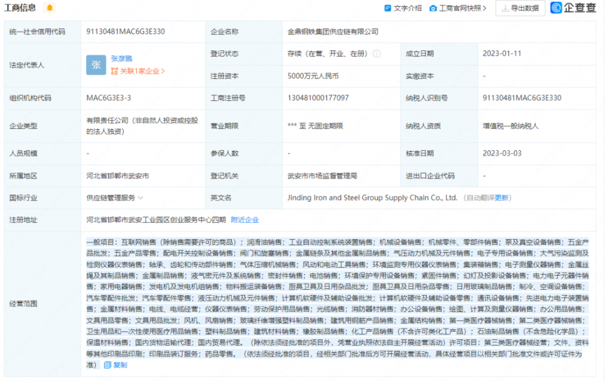This screenshot has height=382, width=607.
Task: Open the 工商官网快照 snapshot link
Action: pos(458,8)
